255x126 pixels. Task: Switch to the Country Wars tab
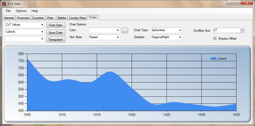[77, 18]
